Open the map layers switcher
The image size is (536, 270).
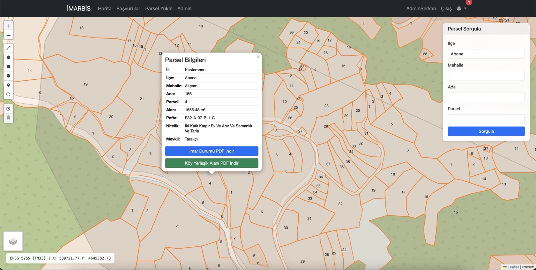(x=13, y=241)
